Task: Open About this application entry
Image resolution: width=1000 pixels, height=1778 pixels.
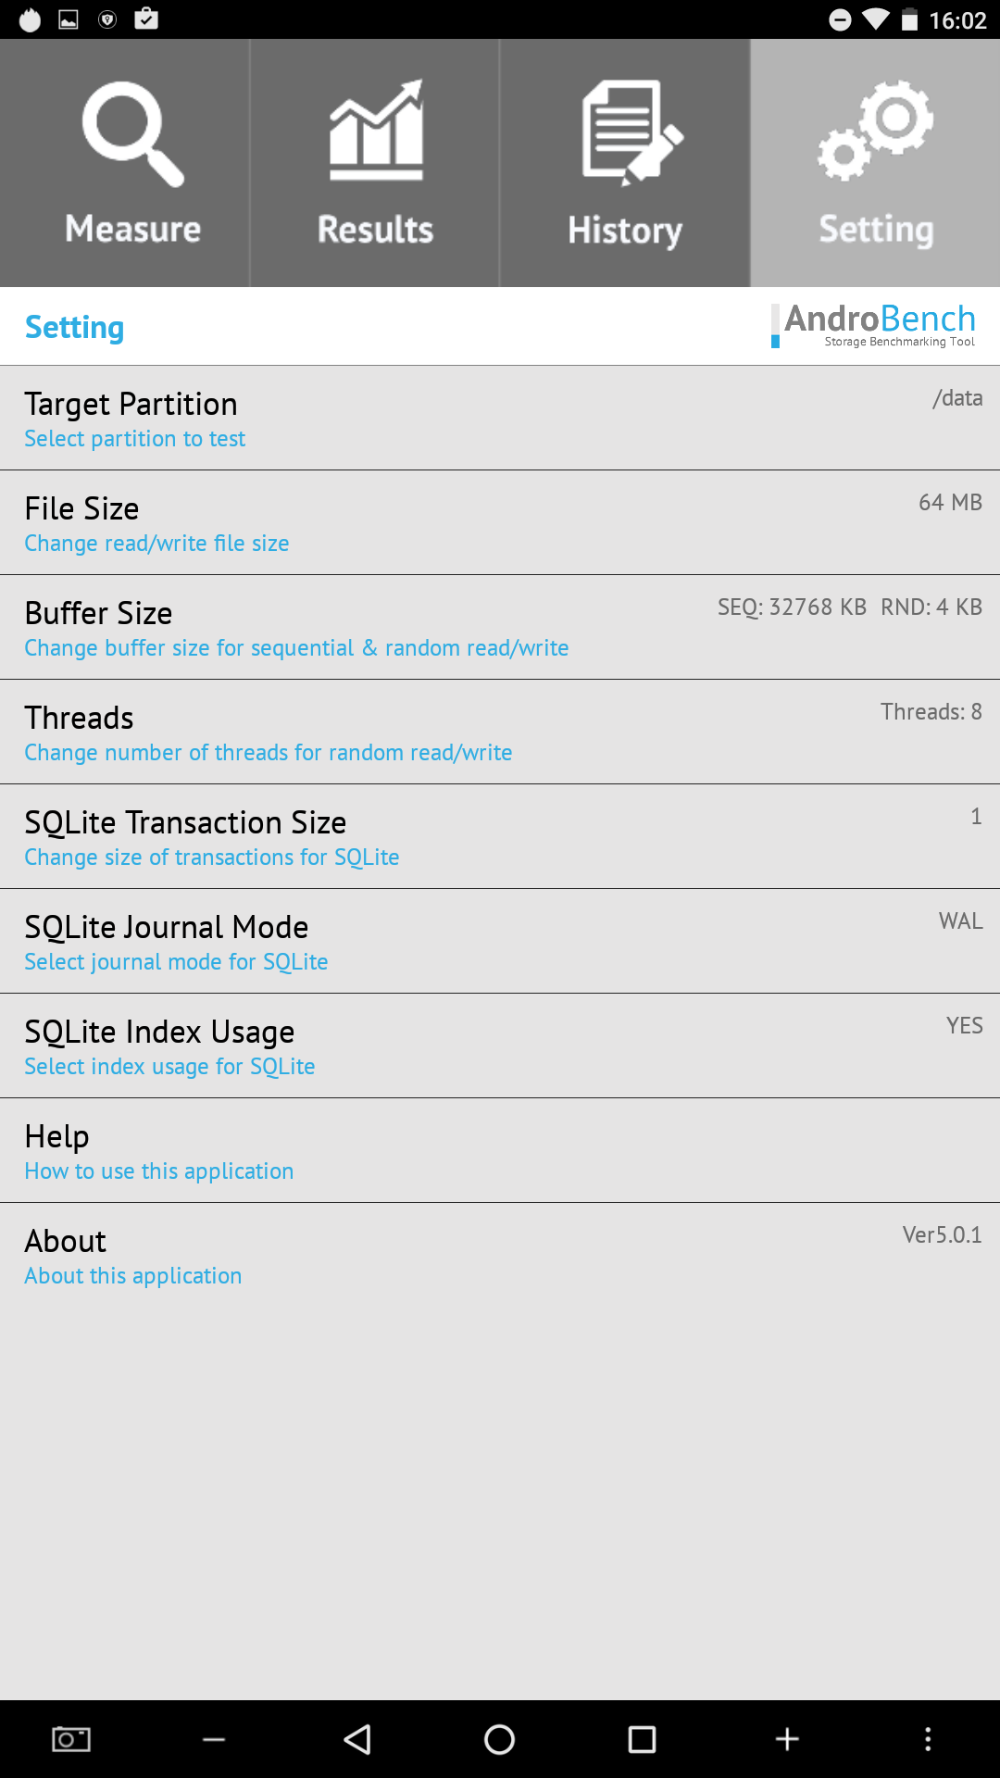Action: click(x=500, y=1256)
